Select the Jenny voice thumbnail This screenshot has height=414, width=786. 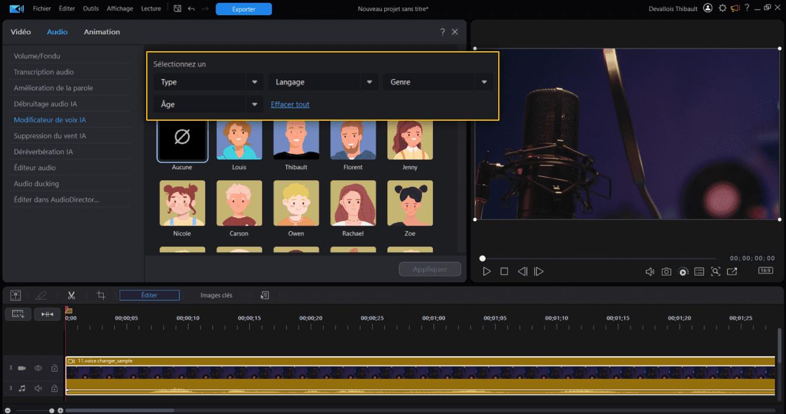[x=410, y=141]
